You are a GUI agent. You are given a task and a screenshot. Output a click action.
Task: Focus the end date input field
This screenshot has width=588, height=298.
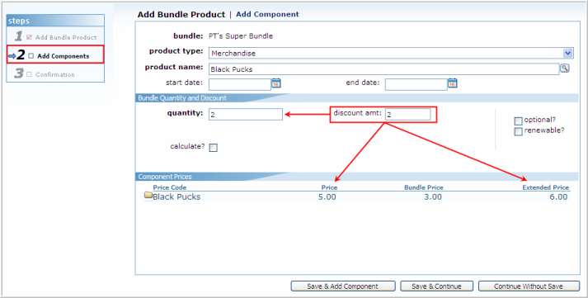(x=416, y=84)
